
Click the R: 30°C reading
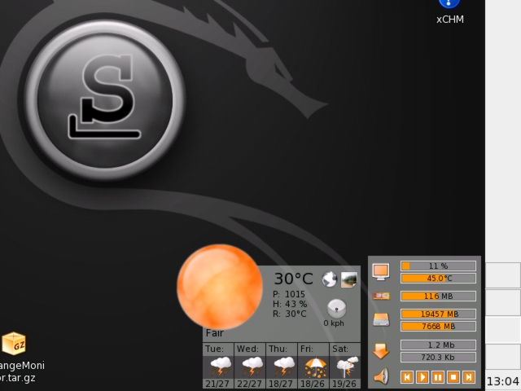(x=290, y=314)
